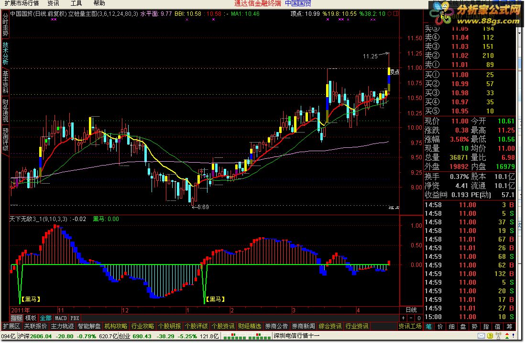This screenshot has width=525, height=343.
Task: Select the 值 tab in right panel
Action: [x=498, y=327]
